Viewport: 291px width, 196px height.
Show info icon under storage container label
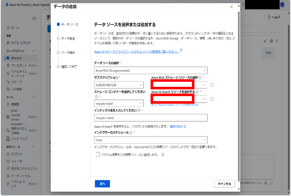pyautogui.click(x=96, y=97)
